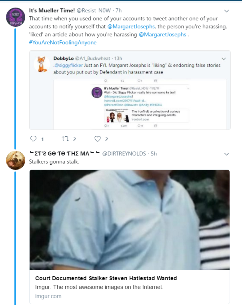Click the #YouAreNotFoolingAnyone hashtag
This screenshot has width=242, height=305.
pos(63,42)
